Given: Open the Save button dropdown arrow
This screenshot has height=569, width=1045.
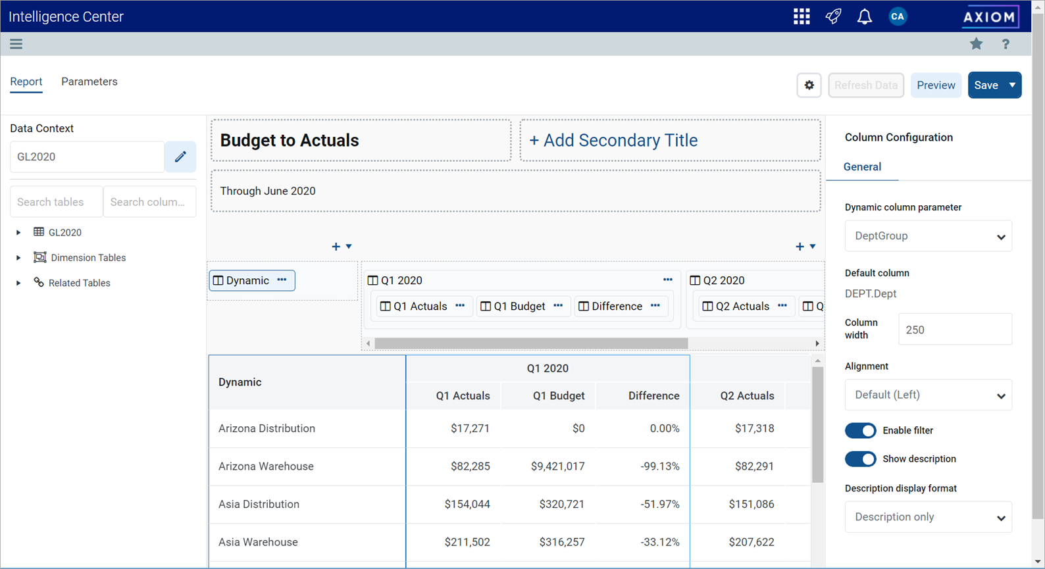Looking at the screenshot, I should pos(1013,85).
